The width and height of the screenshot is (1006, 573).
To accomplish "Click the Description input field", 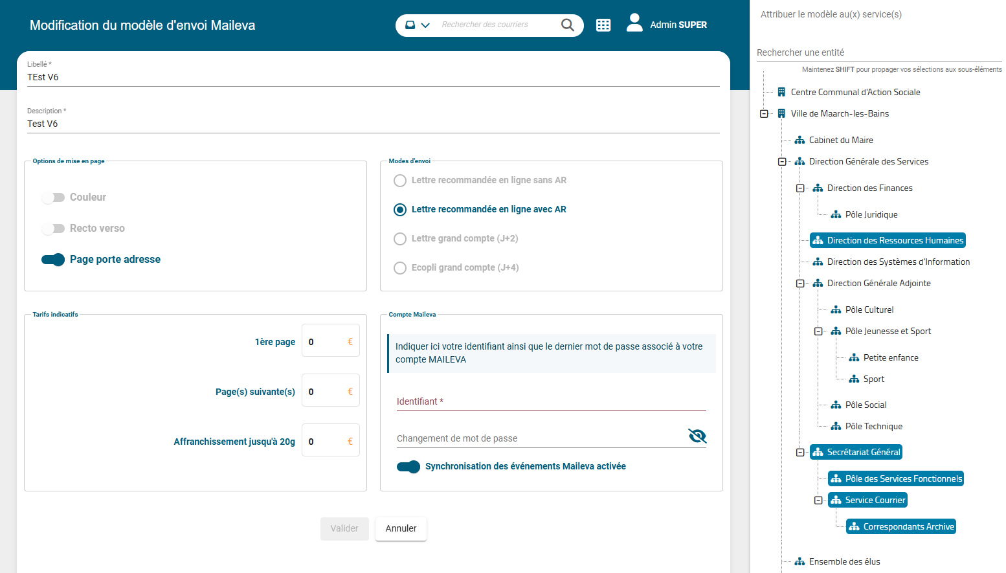I will [x=374, y=124].
